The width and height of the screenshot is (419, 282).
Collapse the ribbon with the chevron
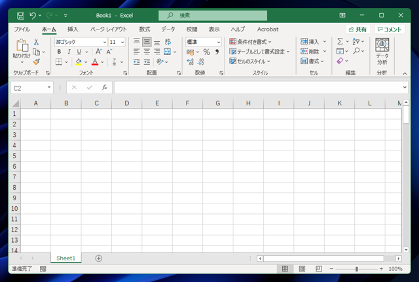(405, 73)
